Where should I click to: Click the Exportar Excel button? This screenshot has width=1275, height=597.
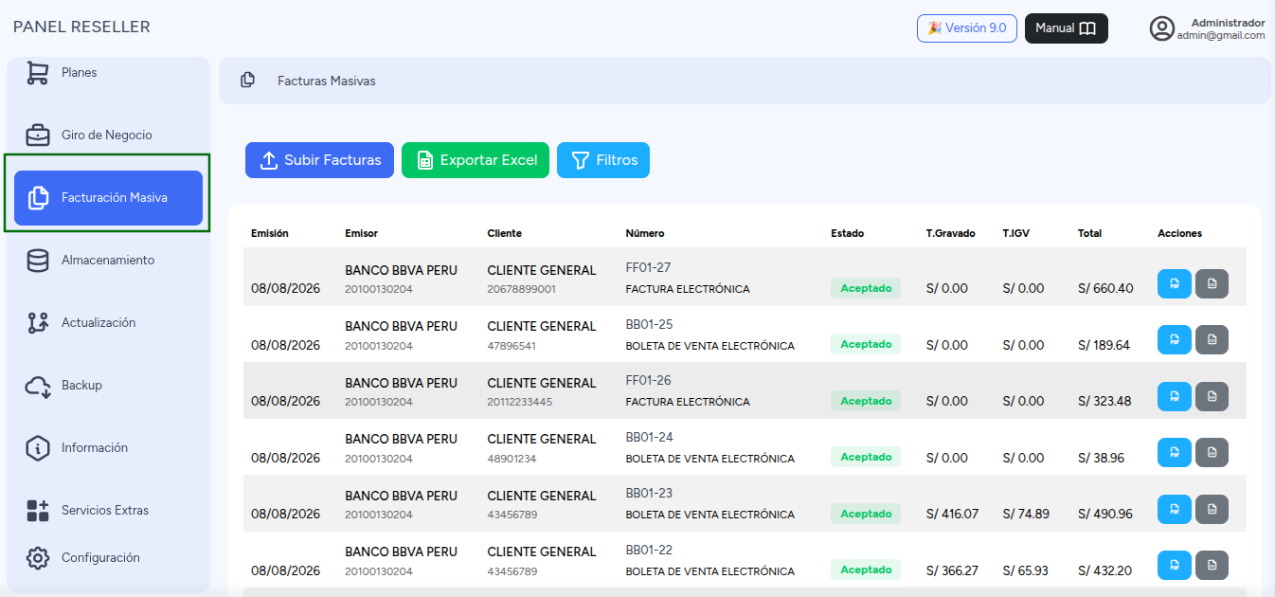tap(476, 160)
